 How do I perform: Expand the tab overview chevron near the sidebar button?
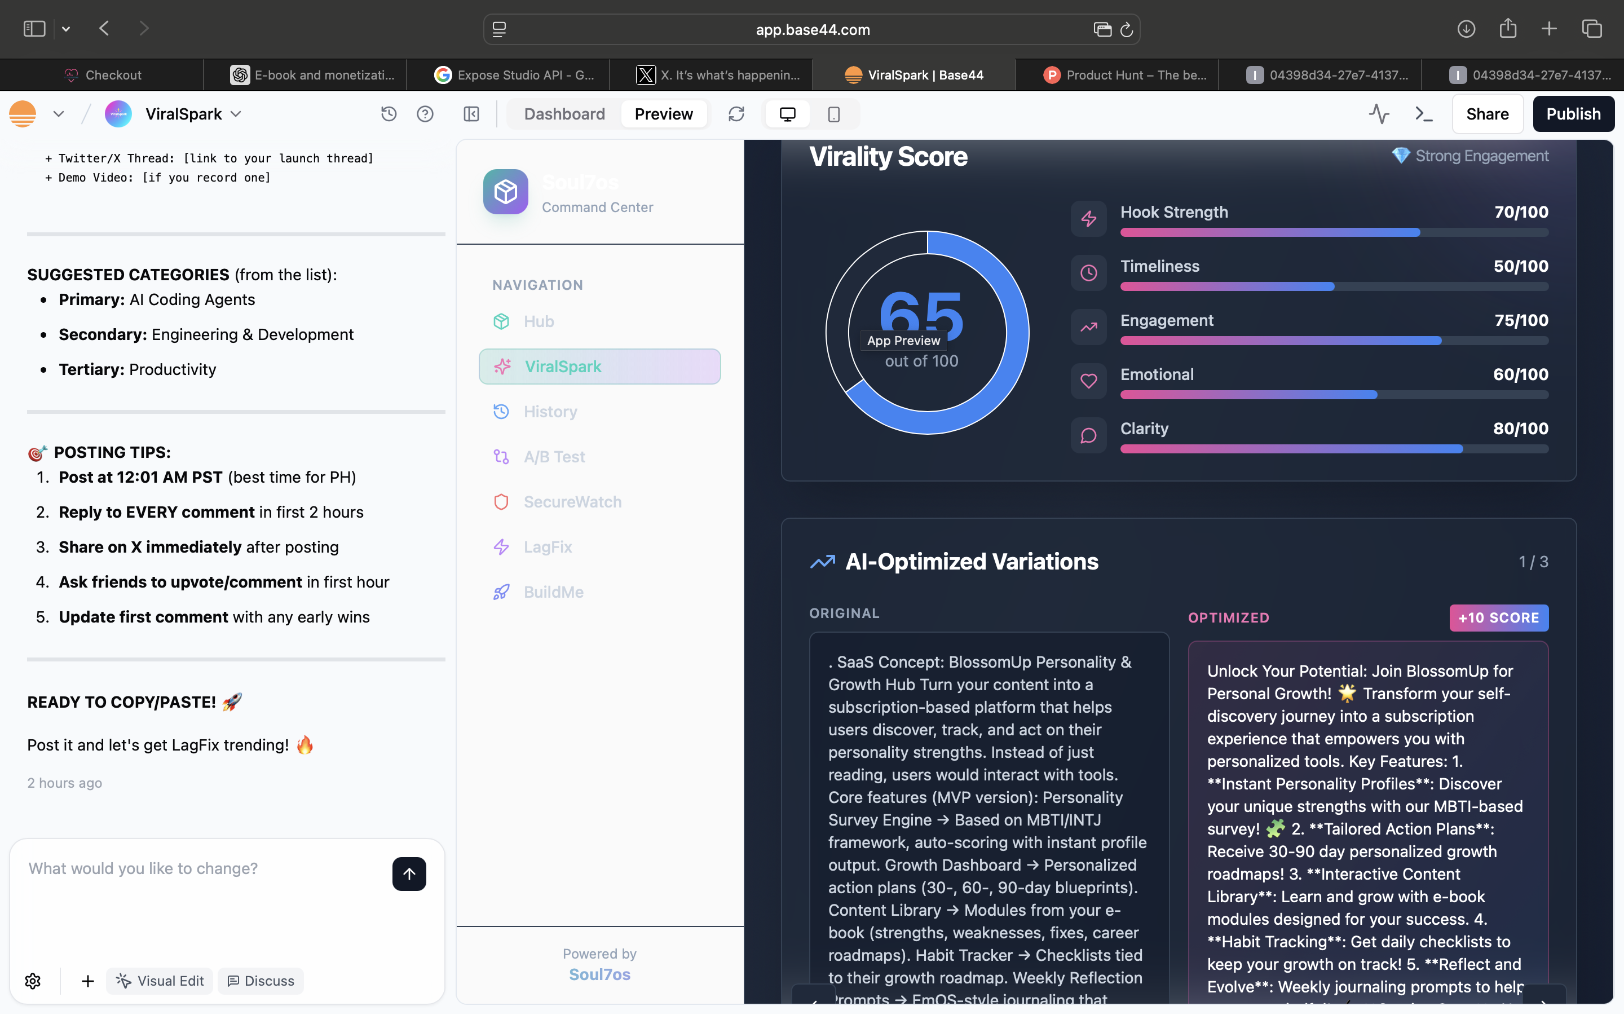click(66, 28)
